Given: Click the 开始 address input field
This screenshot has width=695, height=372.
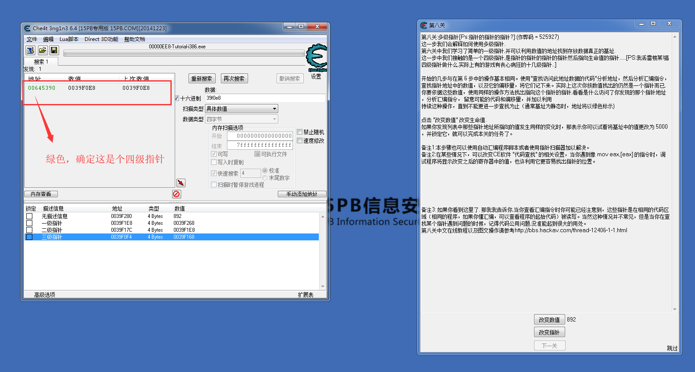Looking at the screenshot, I should [x=260, y=136].
